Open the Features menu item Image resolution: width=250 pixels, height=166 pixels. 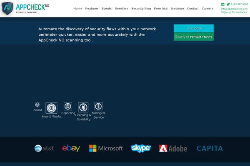click(x=92, y=9)
